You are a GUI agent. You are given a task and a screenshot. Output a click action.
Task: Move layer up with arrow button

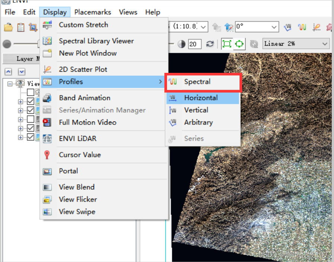8,72
